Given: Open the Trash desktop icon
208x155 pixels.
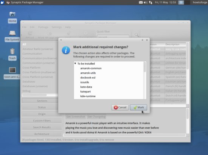Looking at the screenshot, I should (x=12, y=54).
